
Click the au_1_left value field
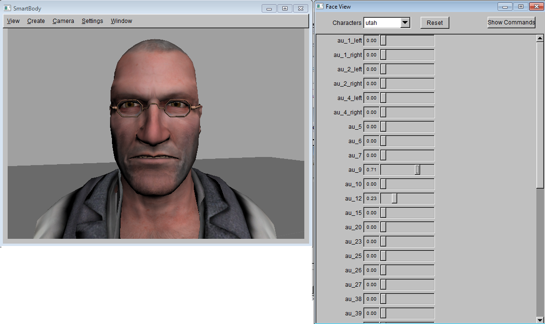(x=372, y=40)
